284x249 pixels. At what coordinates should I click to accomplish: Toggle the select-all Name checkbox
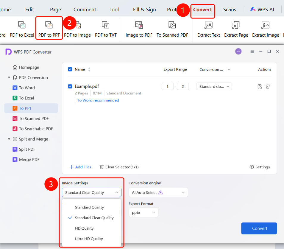coord(70,69)
